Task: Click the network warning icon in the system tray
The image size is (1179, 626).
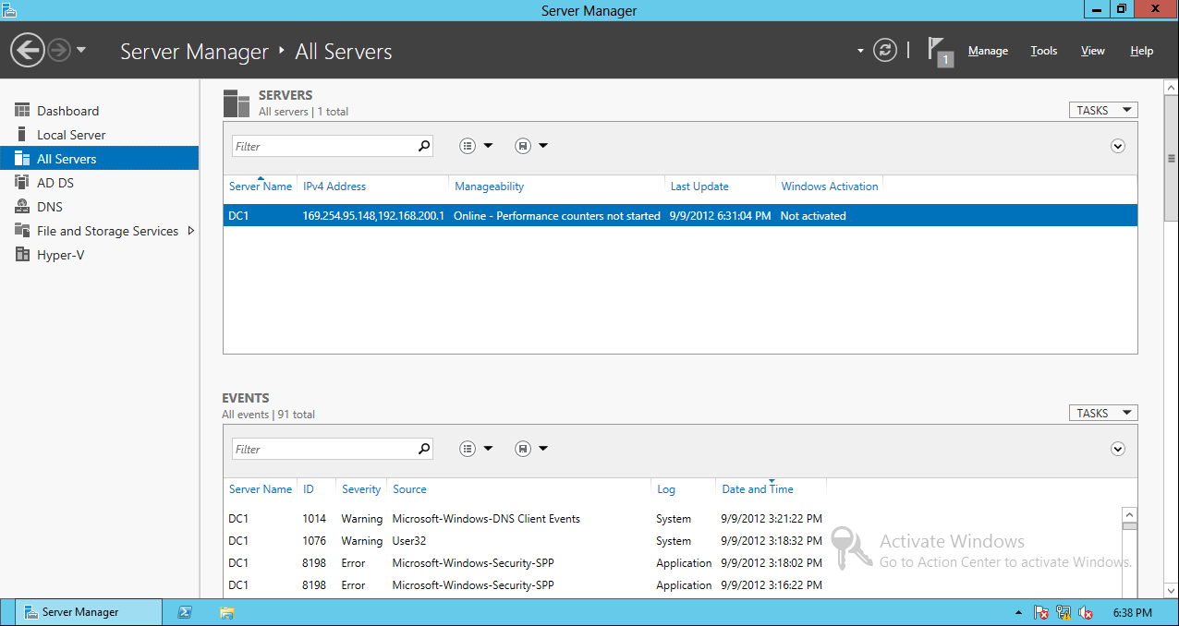Action: tap(1063, 612)
